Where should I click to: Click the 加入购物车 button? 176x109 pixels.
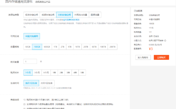[x=143, y=58]
